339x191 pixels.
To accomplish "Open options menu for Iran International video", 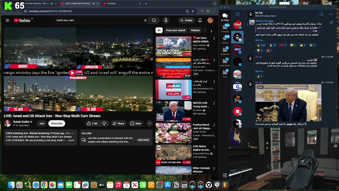I will click(x=214, y=82).
